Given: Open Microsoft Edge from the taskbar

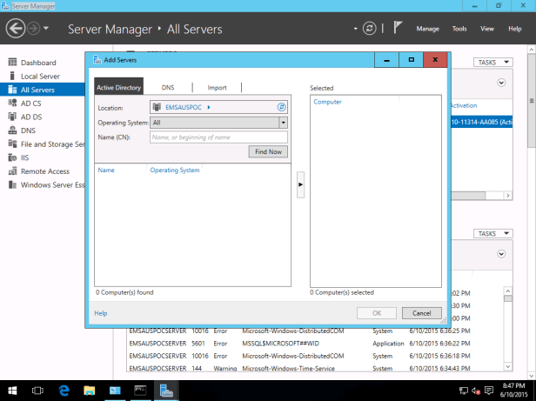Looking at the screenshot, I should tap(64, 391).
